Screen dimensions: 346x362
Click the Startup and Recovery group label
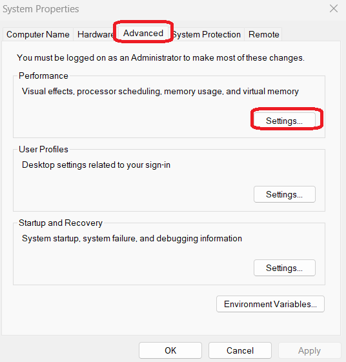tap(61, 223)
